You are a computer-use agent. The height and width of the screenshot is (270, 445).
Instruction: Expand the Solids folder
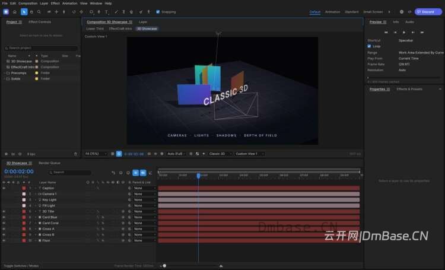pyautogui.click(x=5, y=79)
